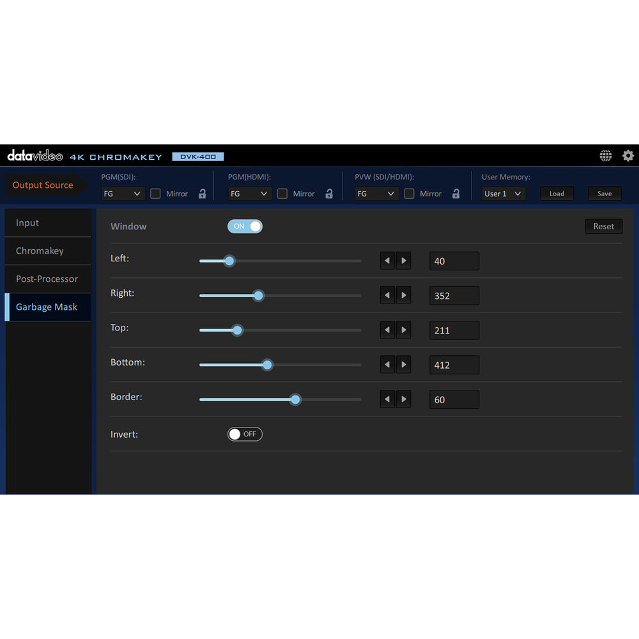Check the PGM(SDI) Mirror checkbox

point(155,194)
